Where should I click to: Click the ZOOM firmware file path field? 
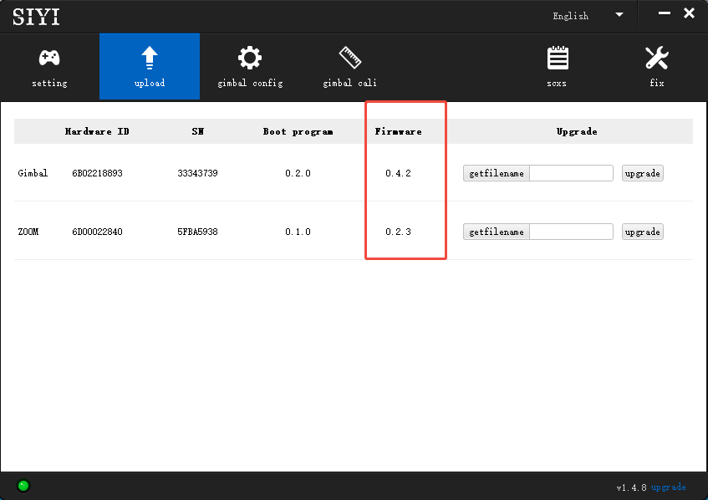[572, 232]
